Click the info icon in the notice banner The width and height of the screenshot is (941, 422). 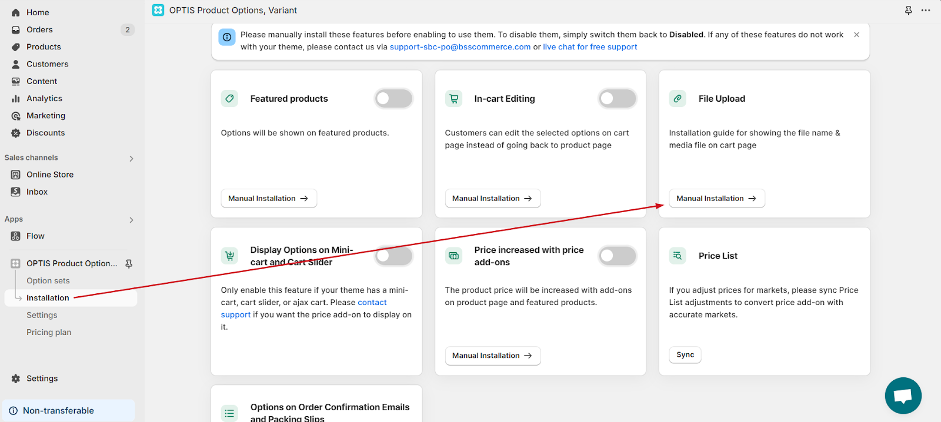[227, 37]
